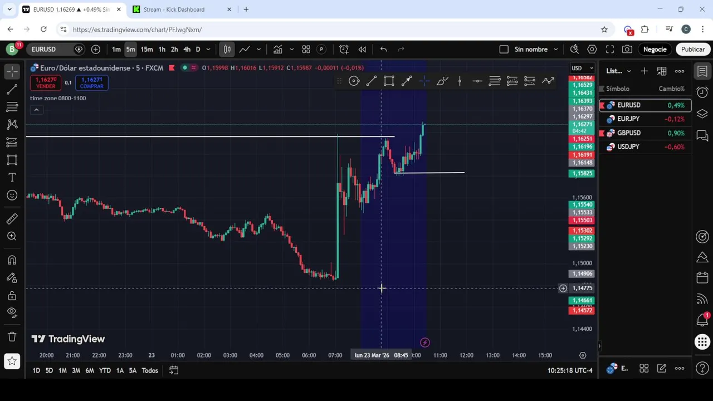This screenshot has width=713, height=401.
Task: Toggle stay-in-drawing-mode pencil lock
Action: point(12,278)
